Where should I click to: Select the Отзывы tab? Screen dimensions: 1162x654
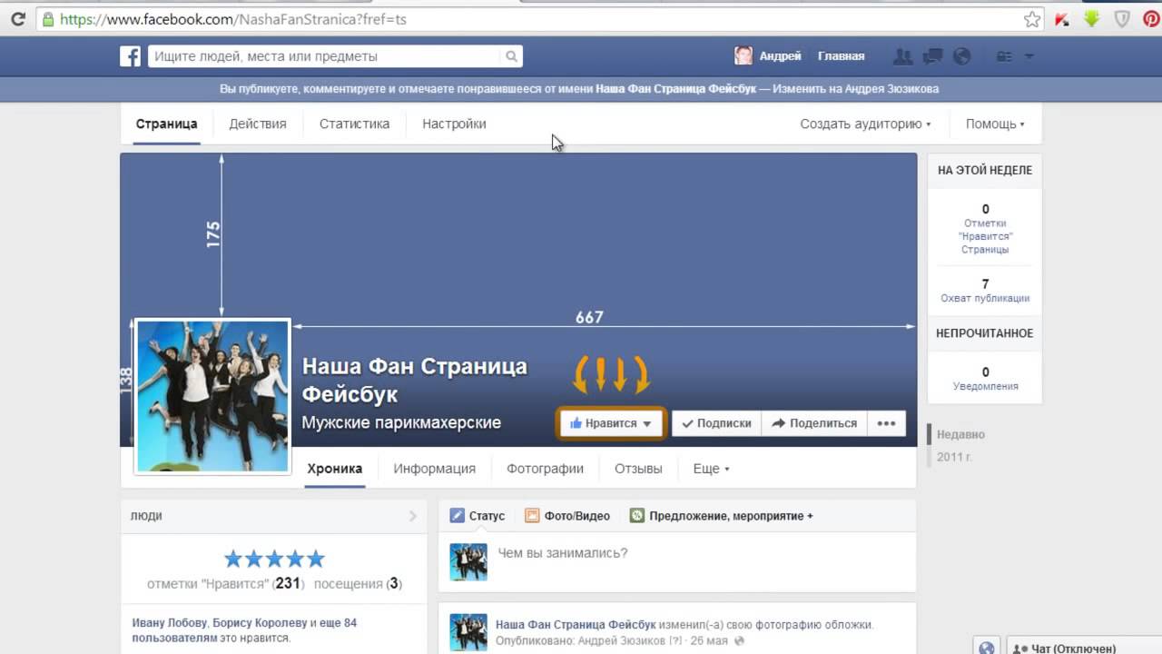(638, 469)
